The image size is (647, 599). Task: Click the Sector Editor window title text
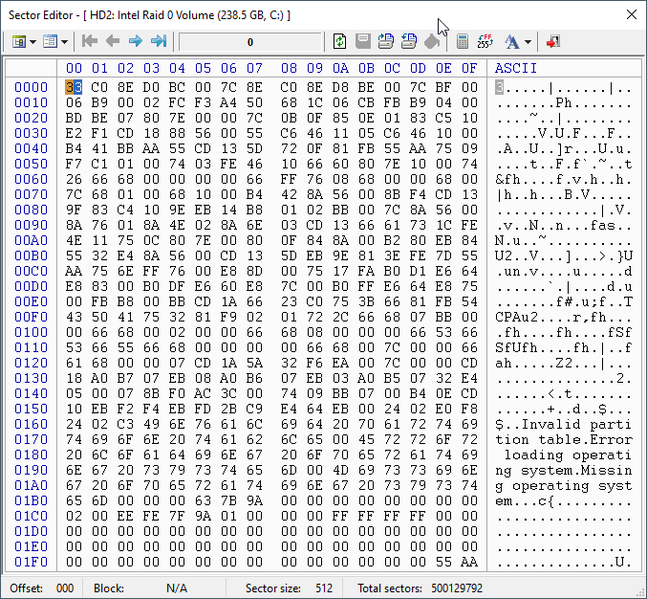(x=149, y=15)
